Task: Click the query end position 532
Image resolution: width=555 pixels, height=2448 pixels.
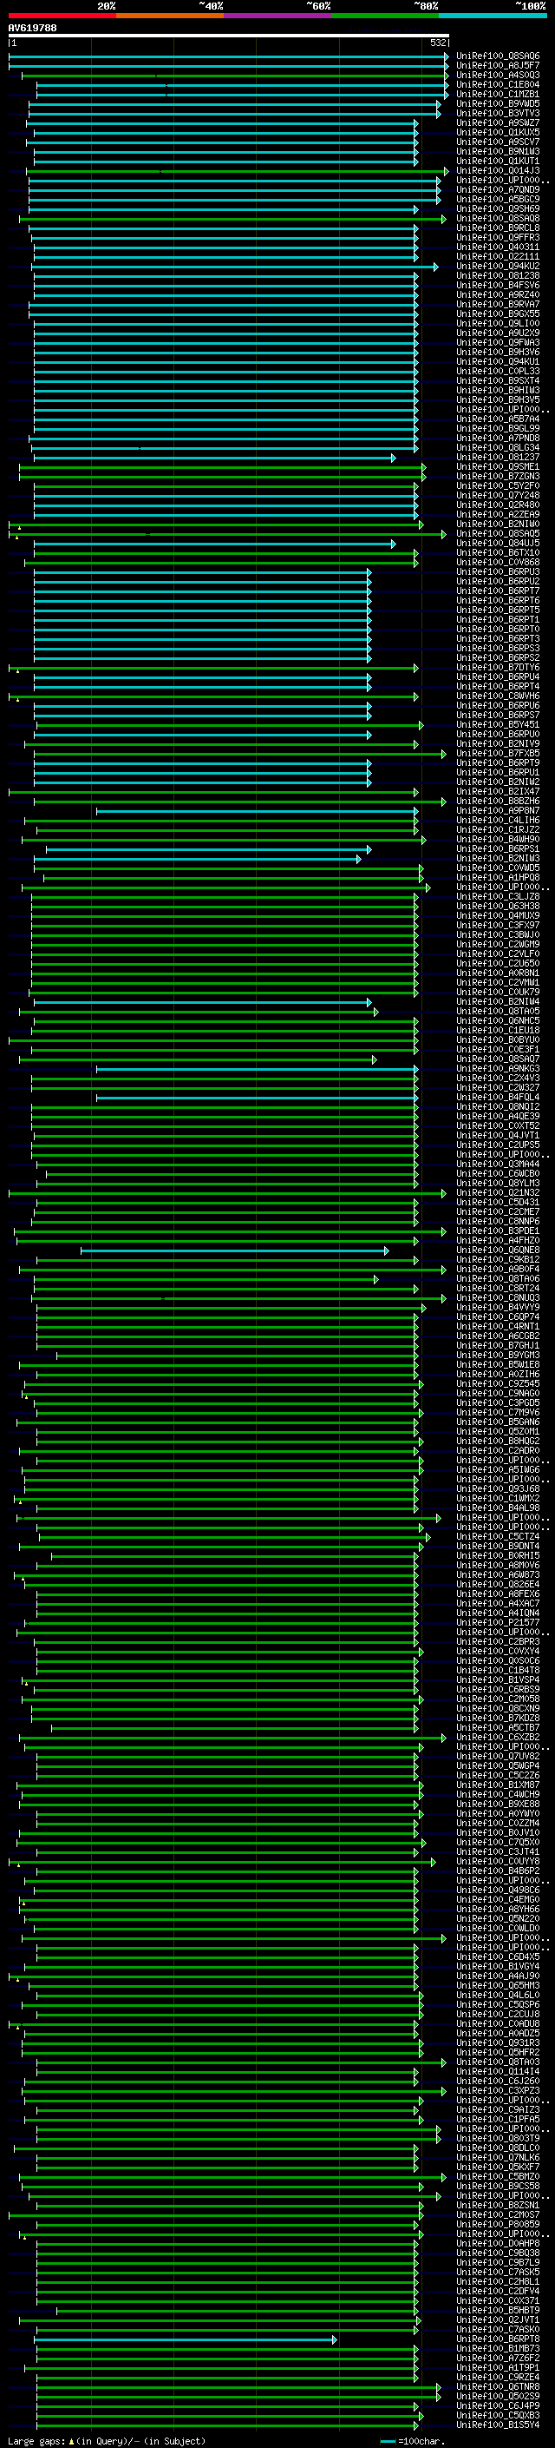Action: pos(437,43)
